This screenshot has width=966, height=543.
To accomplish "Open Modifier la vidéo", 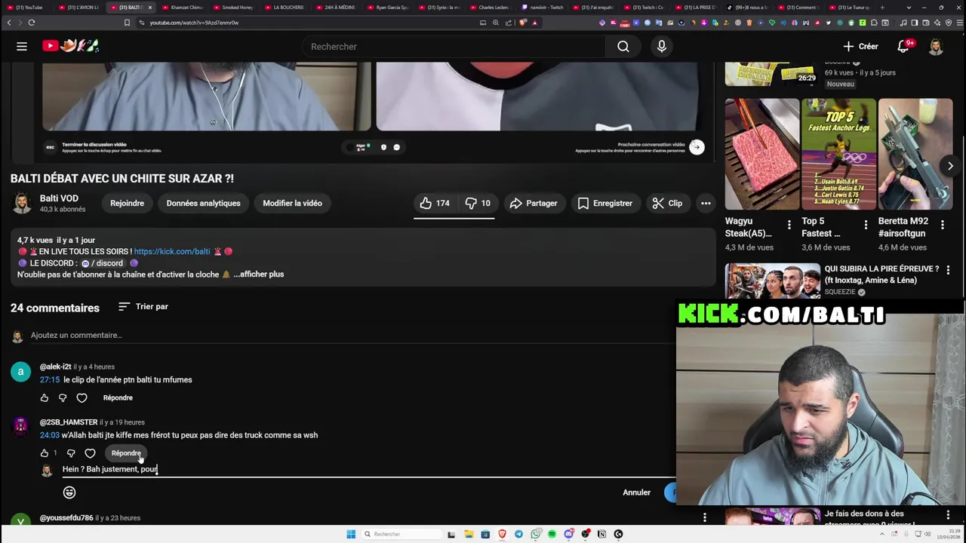I will click(x=292, y=203).
